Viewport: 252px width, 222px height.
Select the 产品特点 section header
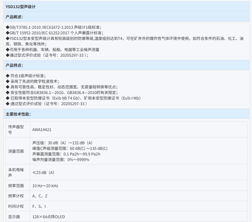[14, 66]
